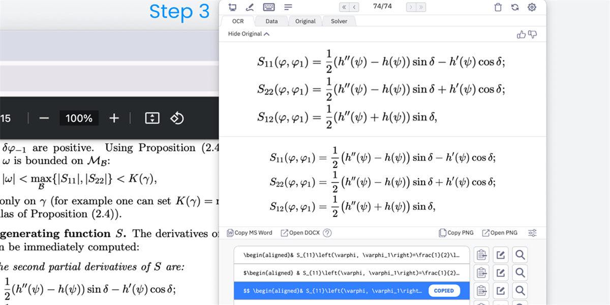Open the handwriting pen input tool
The image size is (610, 305).
click(x=250, y=7)
